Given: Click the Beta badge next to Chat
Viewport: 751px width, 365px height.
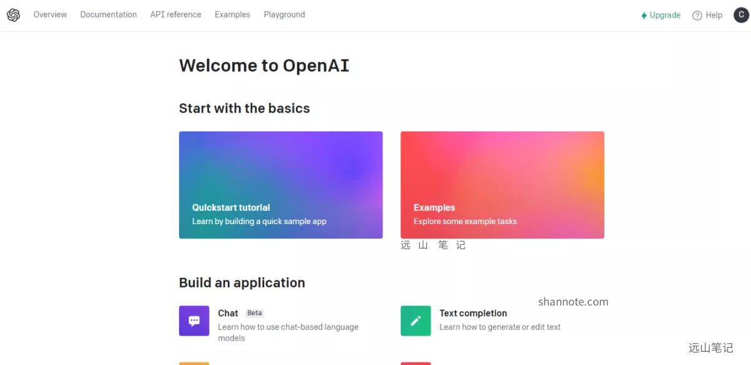Looking at the screenshot, I should (x=254, y=313).
